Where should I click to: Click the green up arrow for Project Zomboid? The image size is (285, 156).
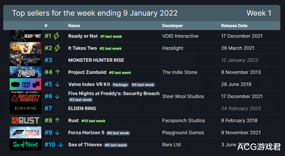click(x=57, y=72)
